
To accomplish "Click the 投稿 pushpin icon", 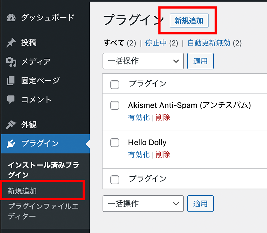I will 11,43.
